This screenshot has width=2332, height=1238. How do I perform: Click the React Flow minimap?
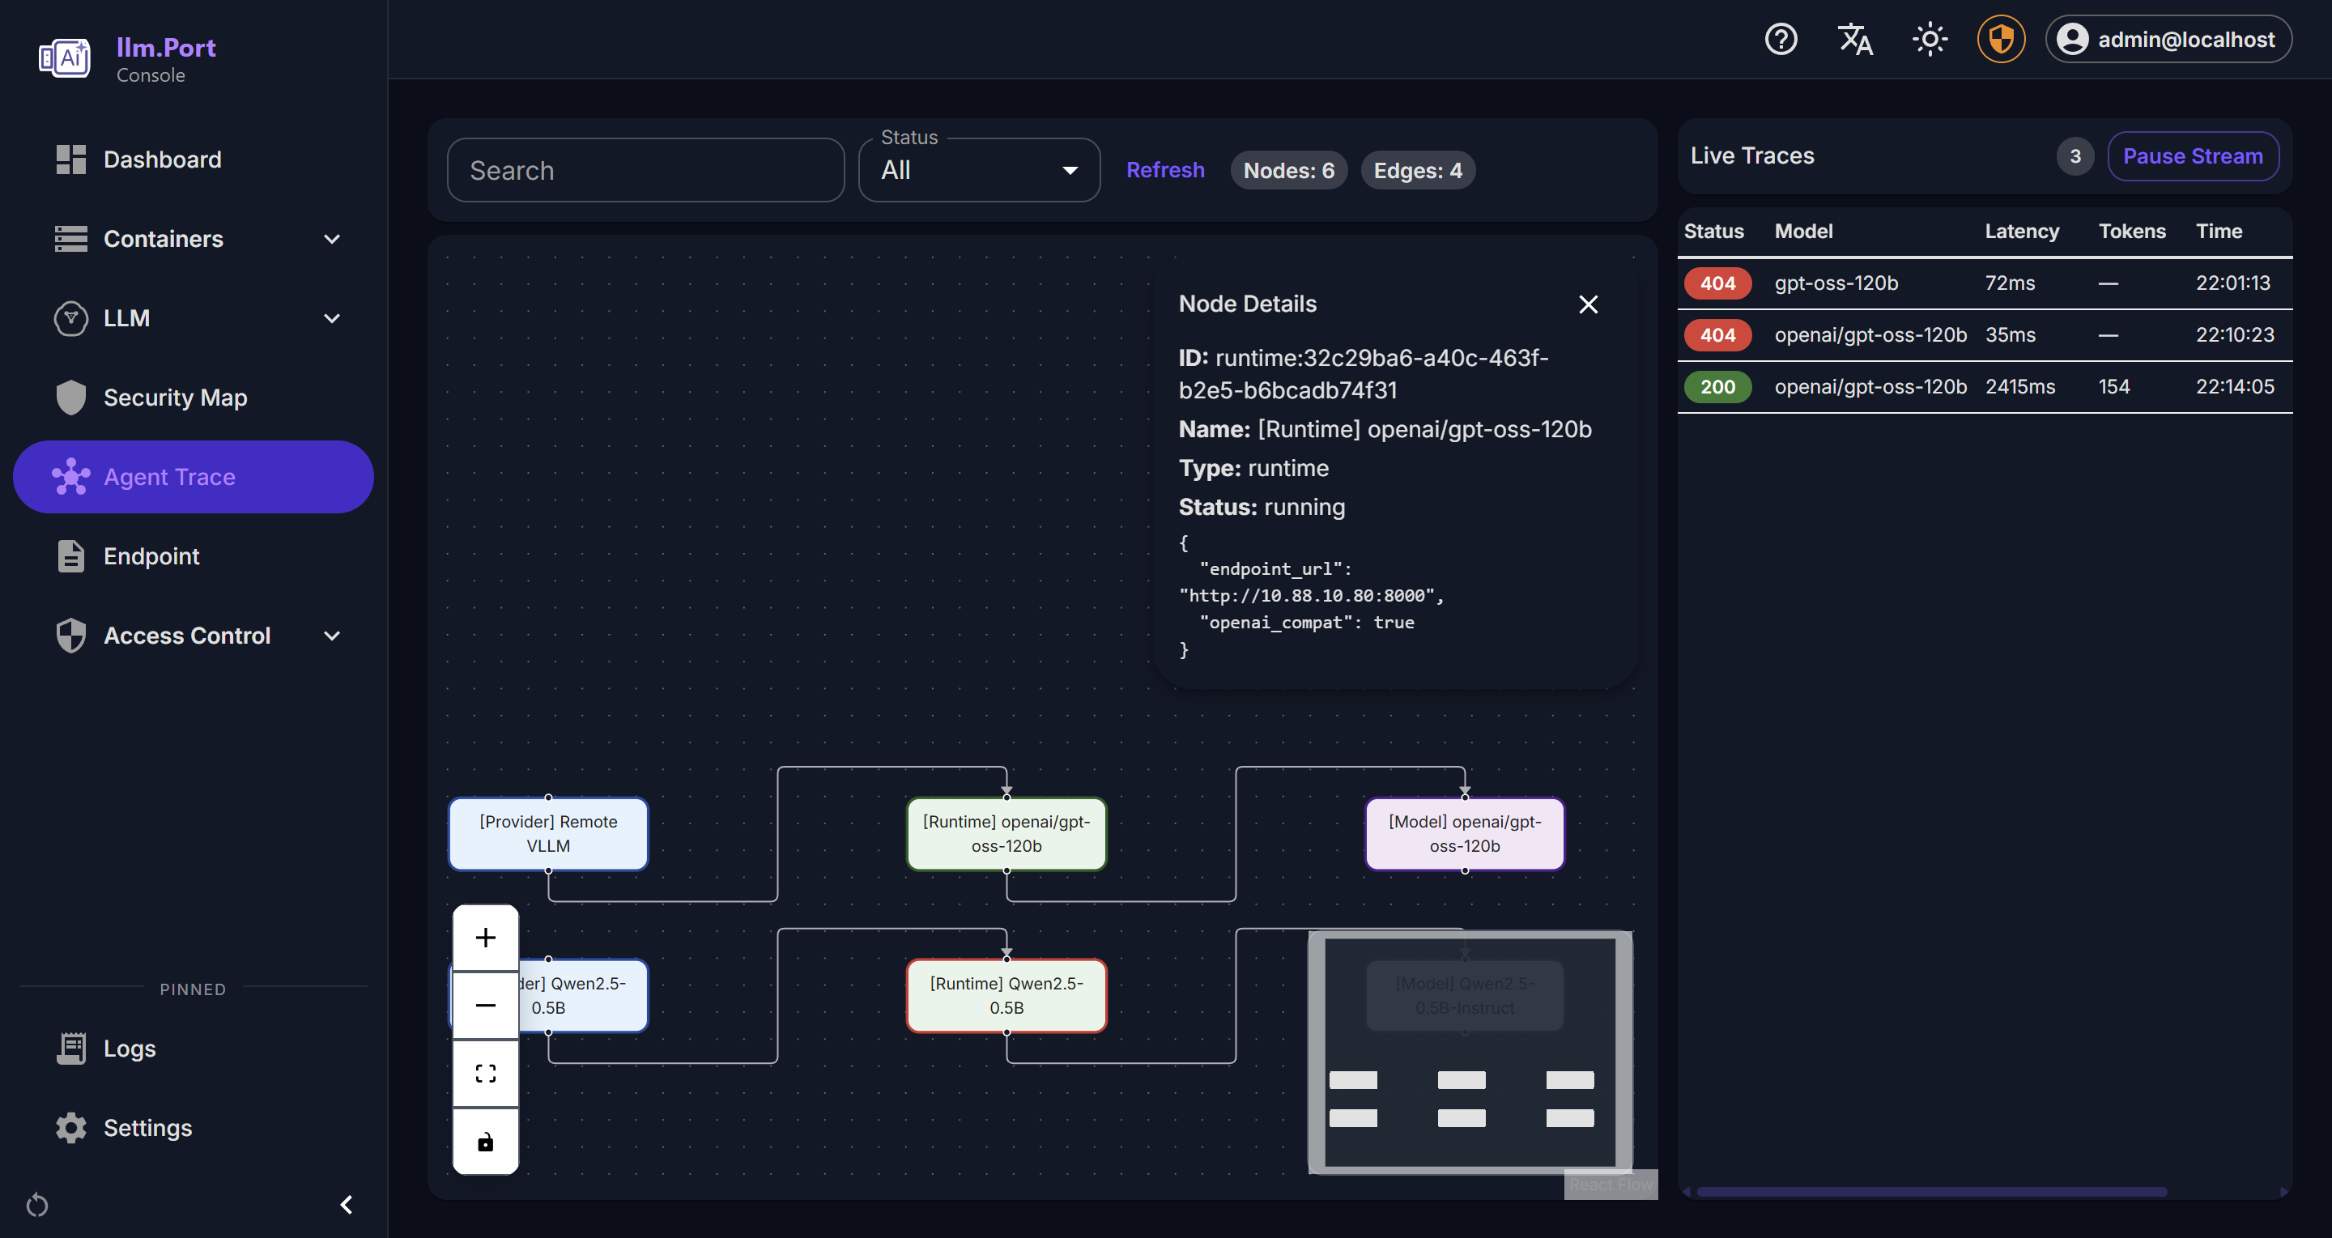(1470, 1053)
